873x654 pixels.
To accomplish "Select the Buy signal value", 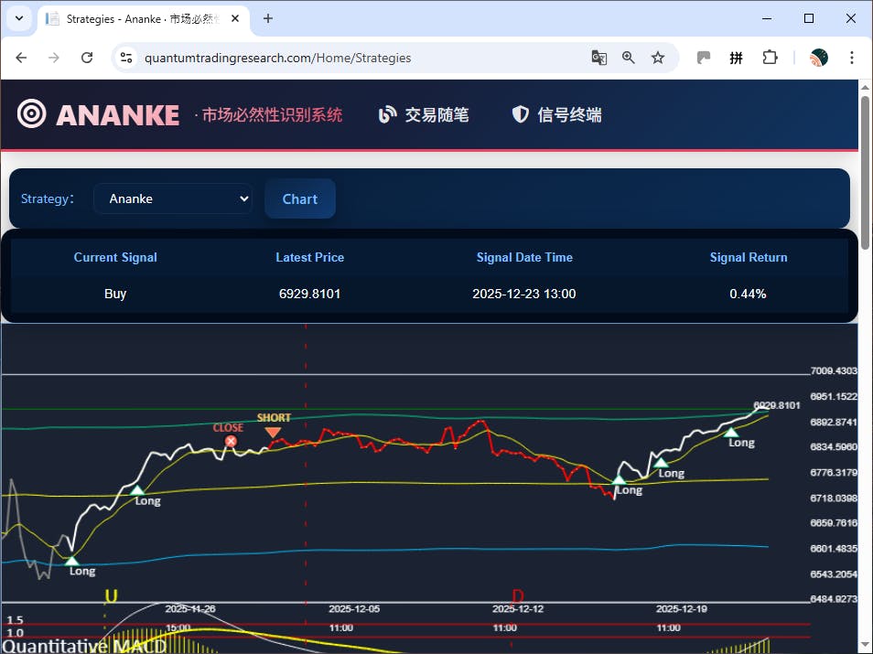I will pos(115,294).
